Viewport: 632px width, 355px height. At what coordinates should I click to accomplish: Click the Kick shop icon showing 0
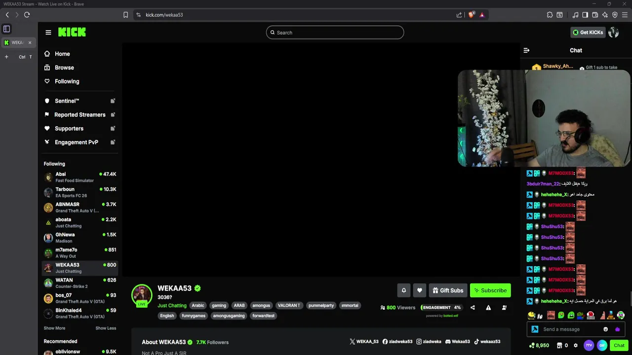[562, 346]
